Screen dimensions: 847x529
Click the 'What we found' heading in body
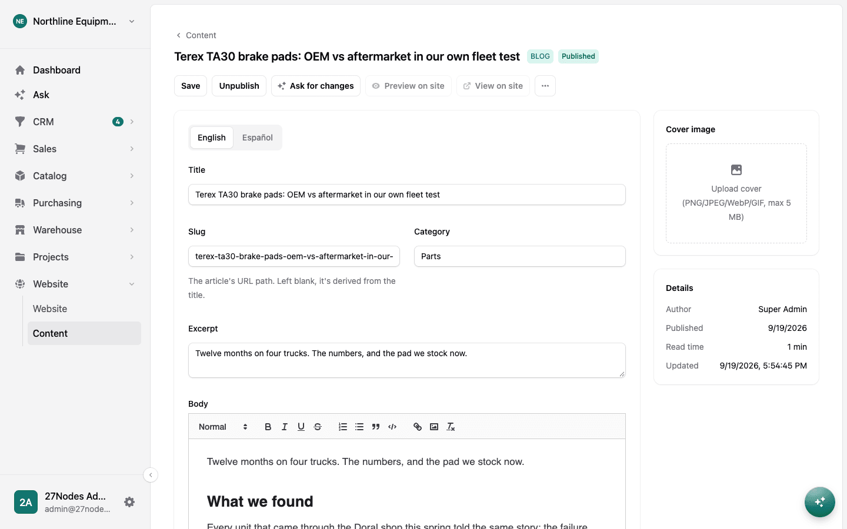(260, 501)
